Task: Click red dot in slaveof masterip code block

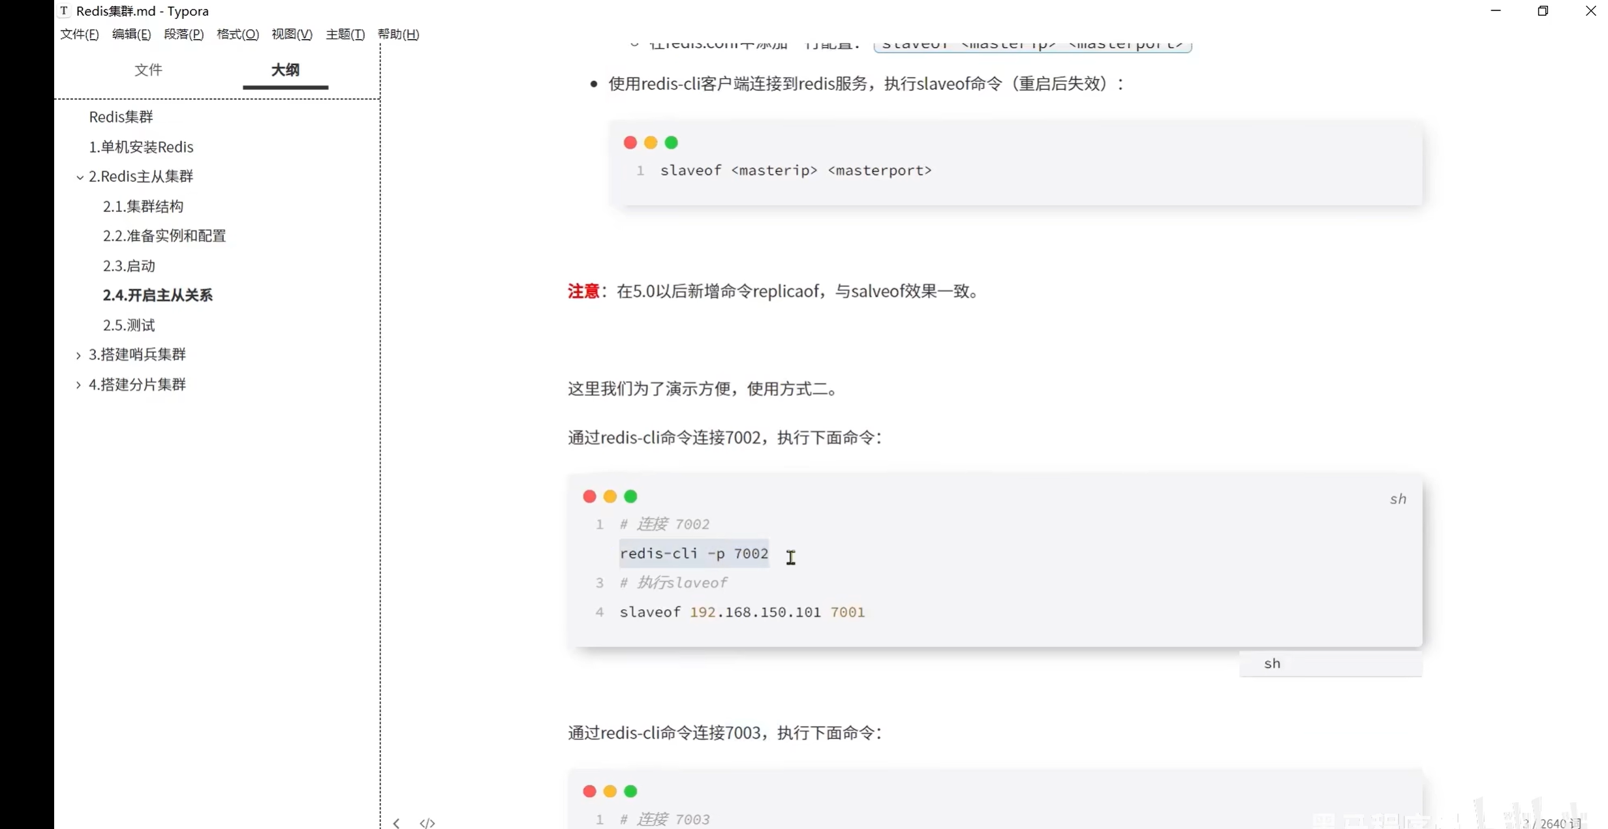Action: click(x=630, y=143)
